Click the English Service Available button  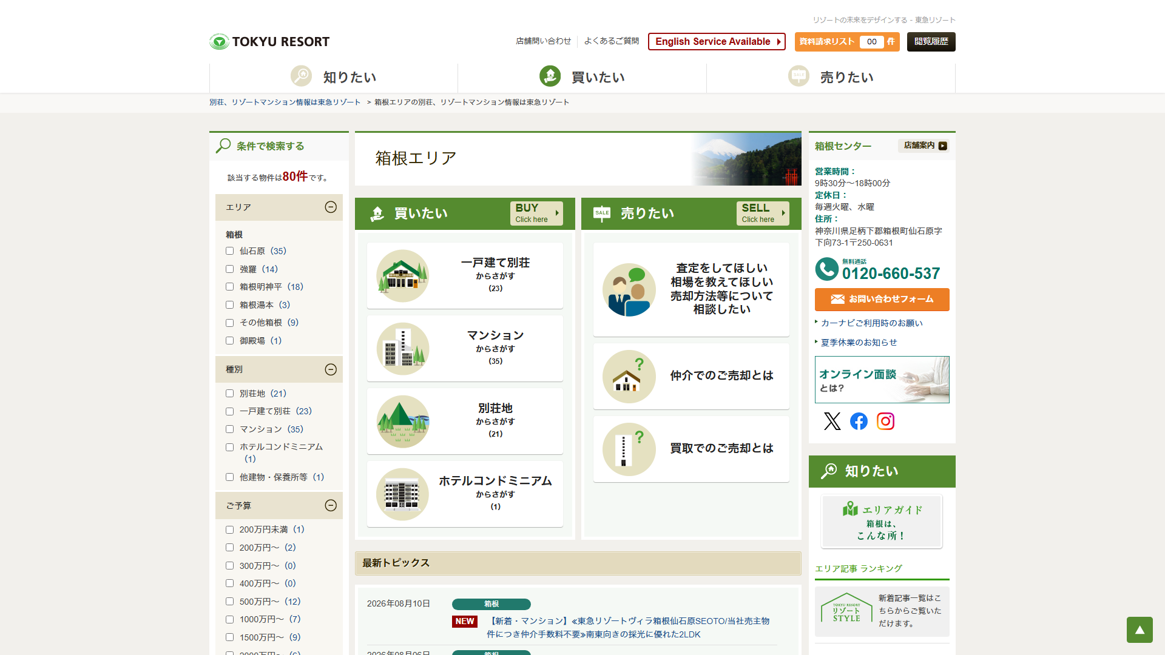click(x=717, y=41)
